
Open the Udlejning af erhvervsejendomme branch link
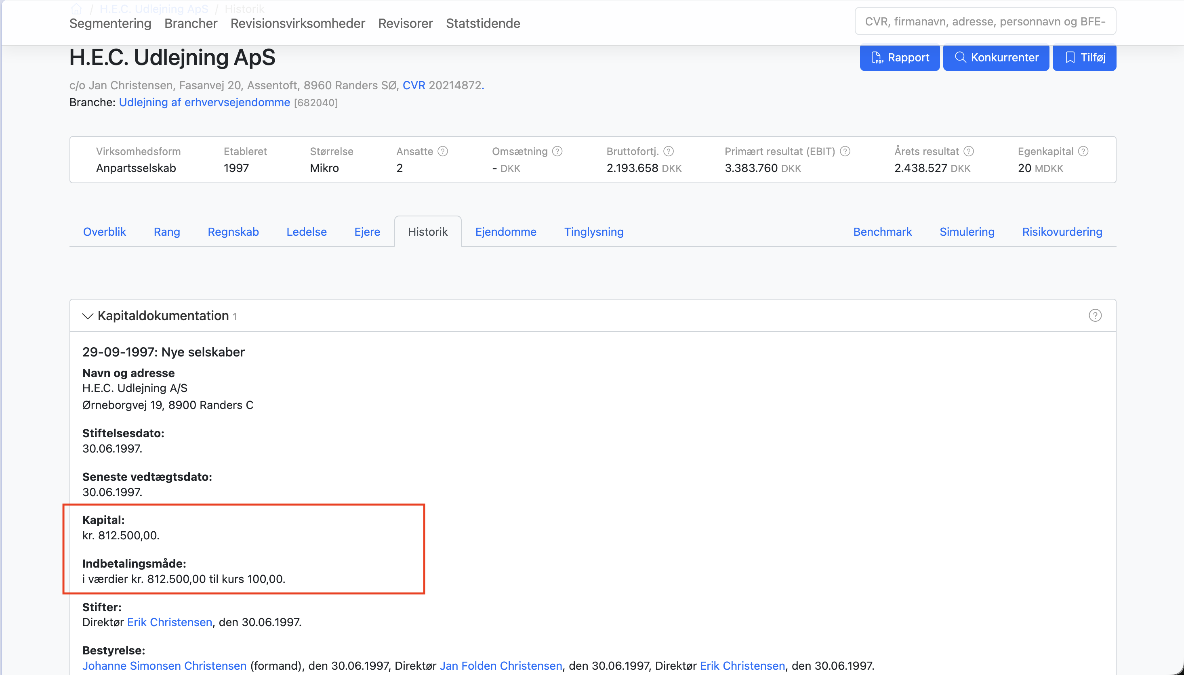coord(204,102)
